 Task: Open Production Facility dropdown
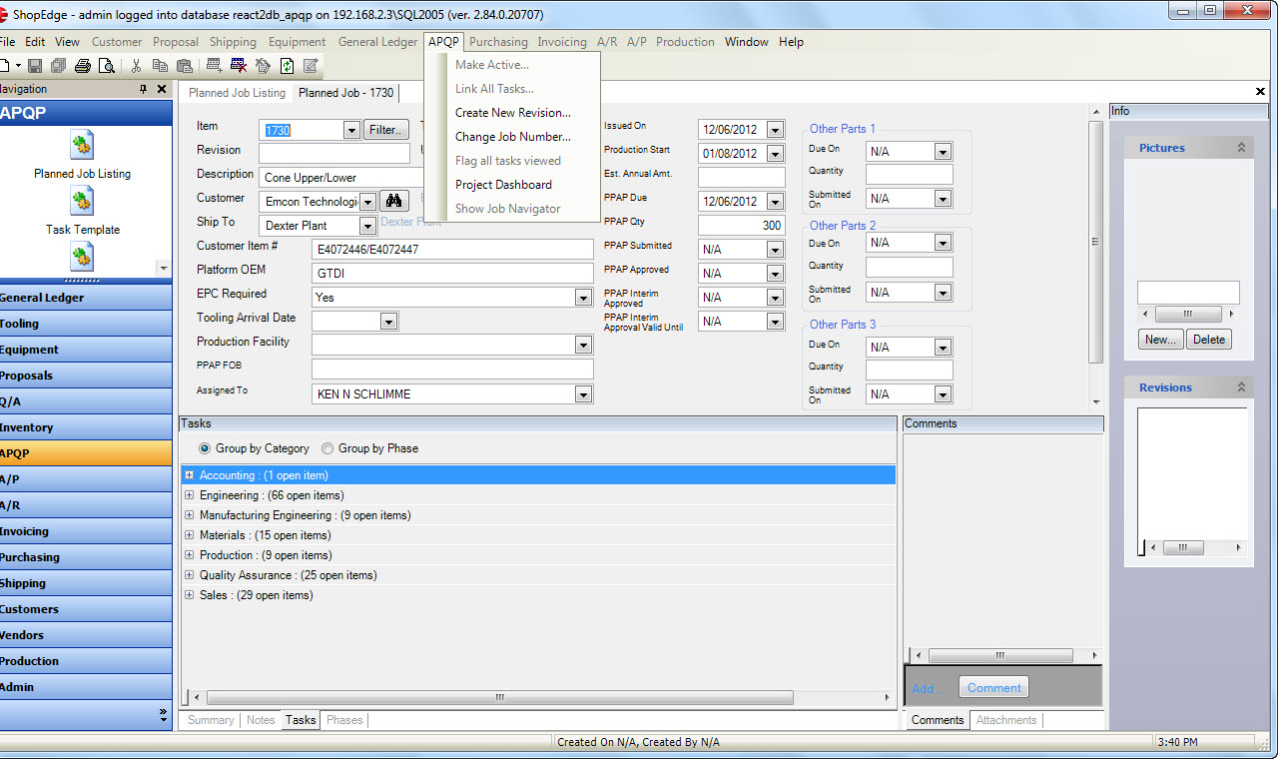coord(584,345)
